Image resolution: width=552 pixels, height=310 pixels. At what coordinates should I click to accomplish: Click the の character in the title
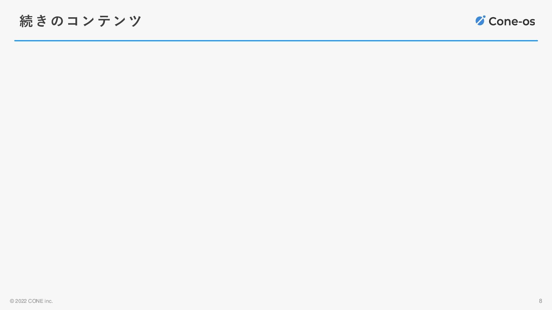(57, 21)
